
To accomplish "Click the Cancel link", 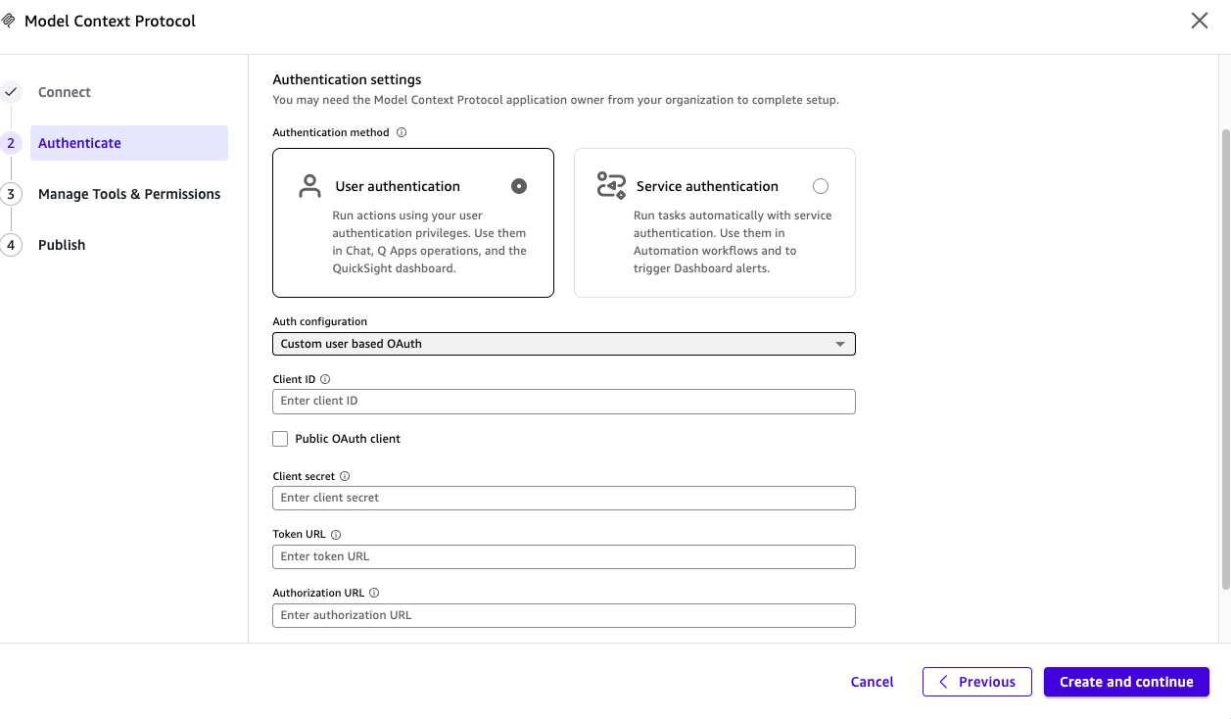I will click(x=872, y=682).
